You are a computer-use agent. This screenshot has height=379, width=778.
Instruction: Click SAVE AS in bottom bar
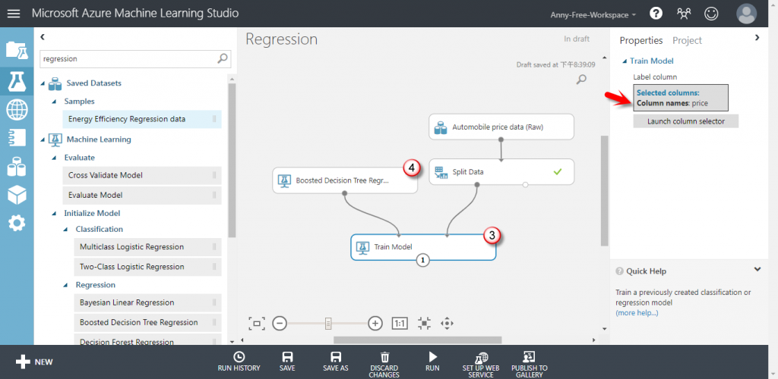point(335,362)
